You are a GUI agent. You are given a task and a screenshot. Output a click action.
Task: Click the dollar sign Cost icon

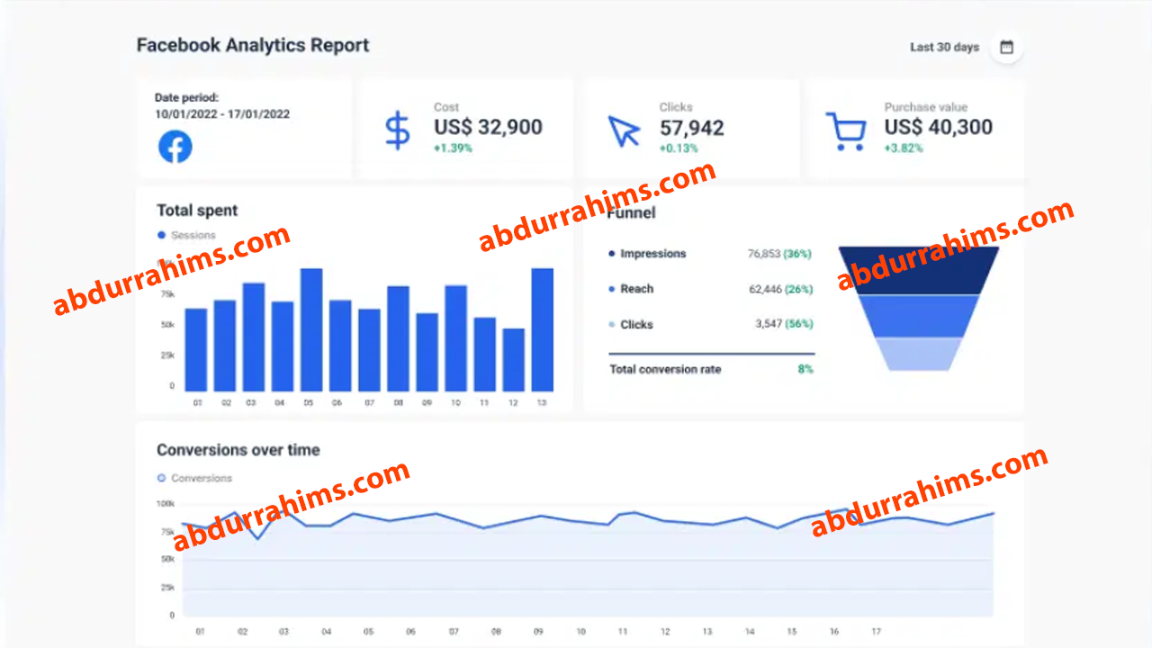397,130
